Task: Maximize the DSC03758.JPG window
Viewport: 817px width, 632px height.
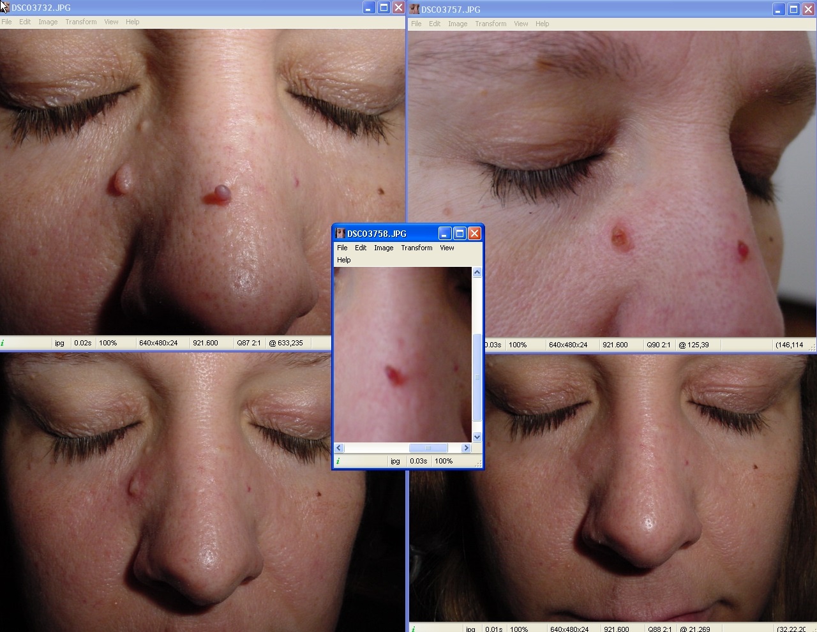Action: click(459, 234)
